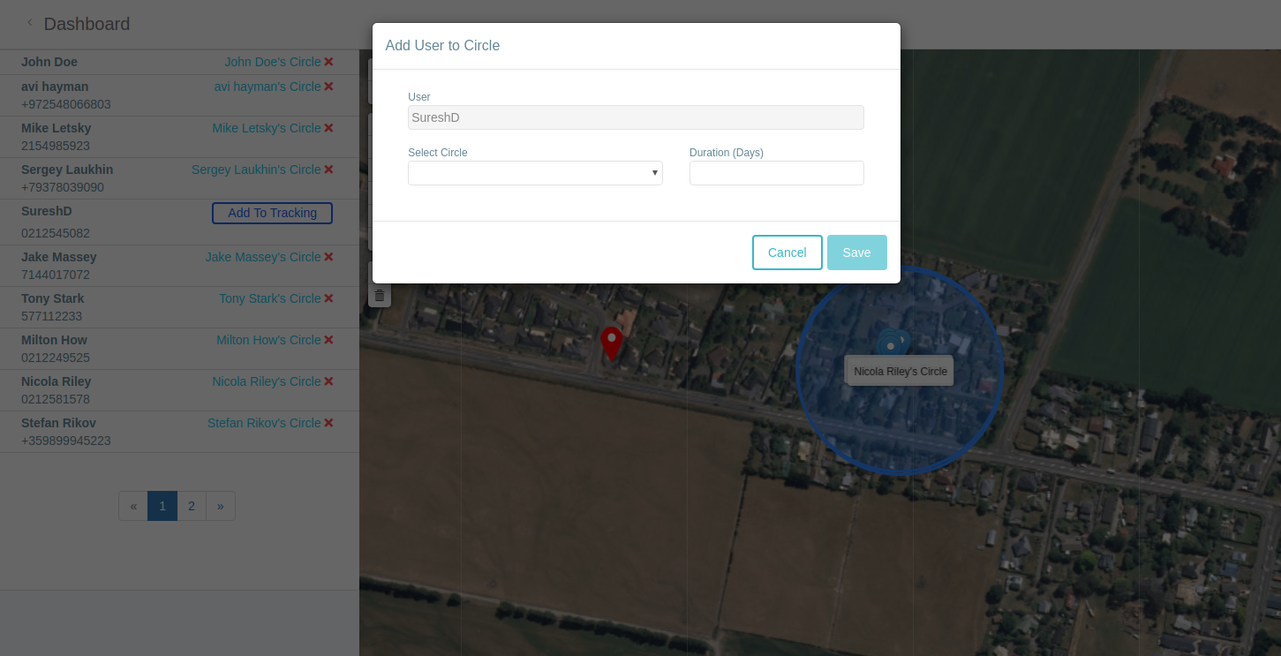Click Add To Tracking for SureshD
The image size is (1281, 656).
click(x=272, y=213)
